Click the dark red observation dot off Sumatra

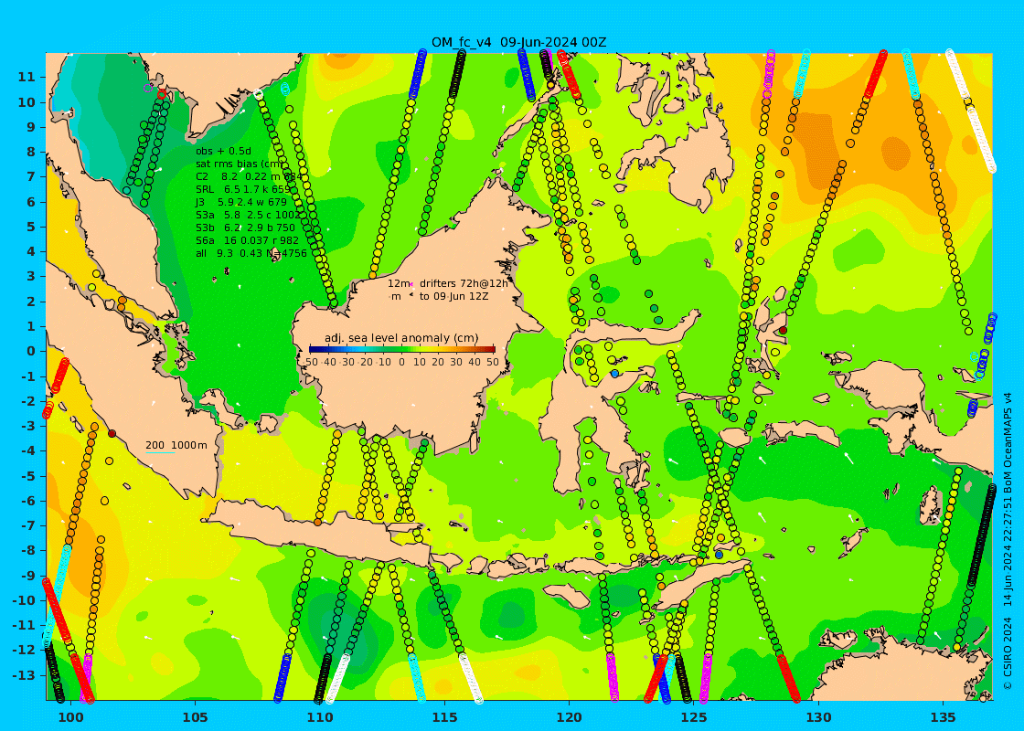click(112, 433)
